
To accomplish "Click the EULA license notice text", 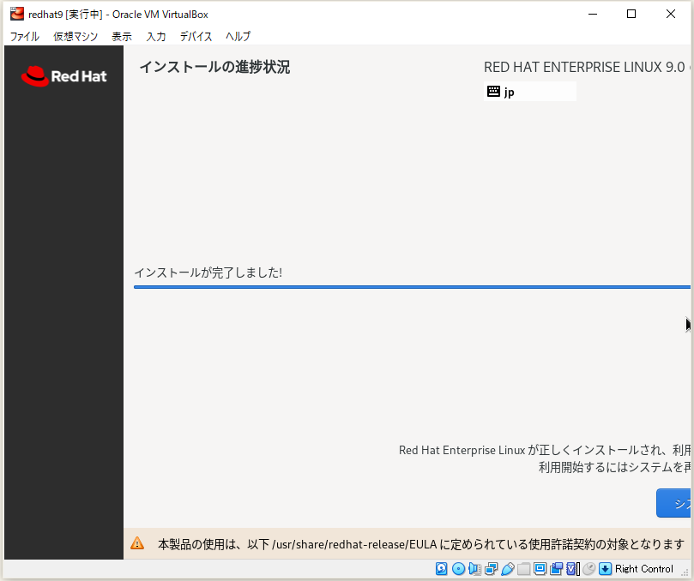I will point(421,544).
